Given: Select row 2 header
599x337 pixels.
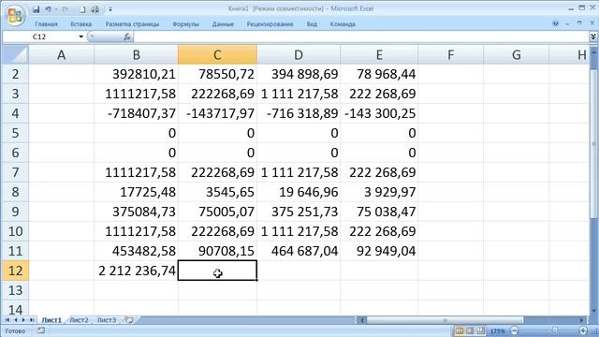Looking at the screenshot, I should click(x=15, y=74).
